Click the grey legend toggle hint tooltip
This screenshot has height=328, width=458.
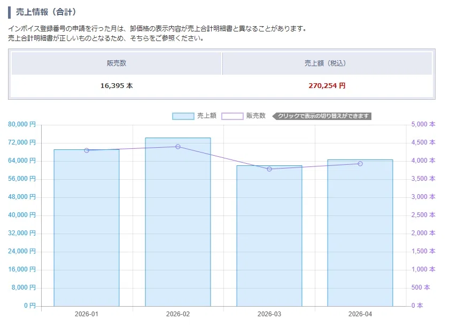pyautogui.click(x=322, y=116)
